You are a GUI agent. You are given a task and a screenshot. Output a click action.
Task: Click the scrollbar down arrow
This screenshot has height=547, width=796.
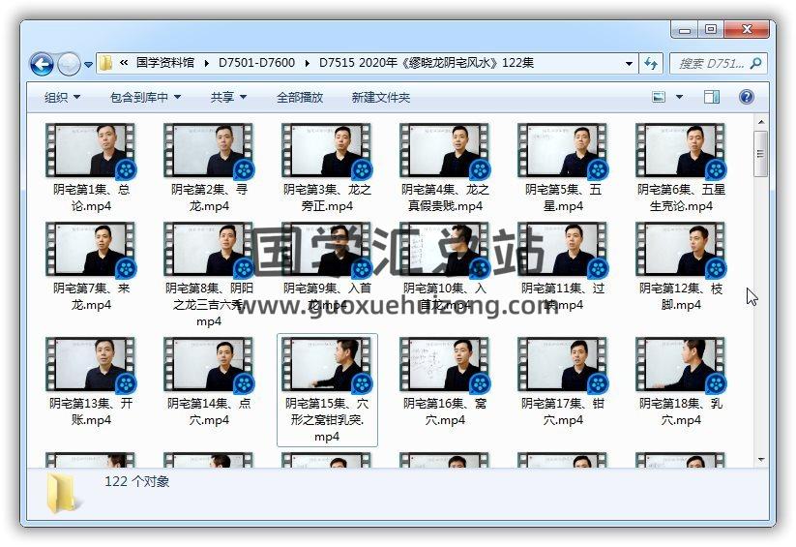tap(760, 460)
